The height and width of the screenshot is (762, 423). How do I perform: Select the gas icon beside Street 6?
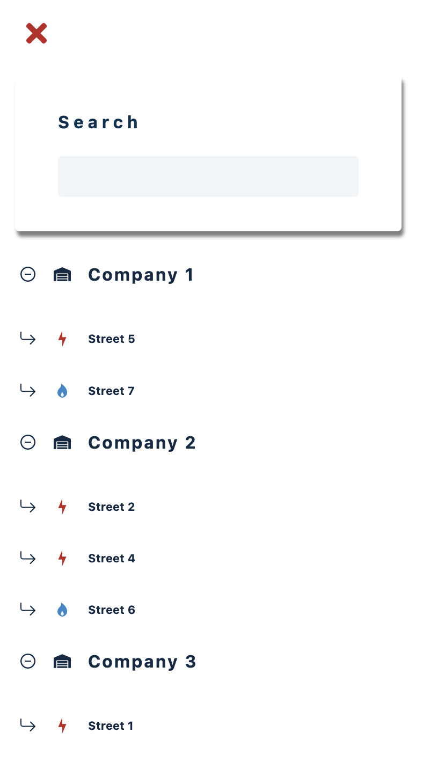63,609
